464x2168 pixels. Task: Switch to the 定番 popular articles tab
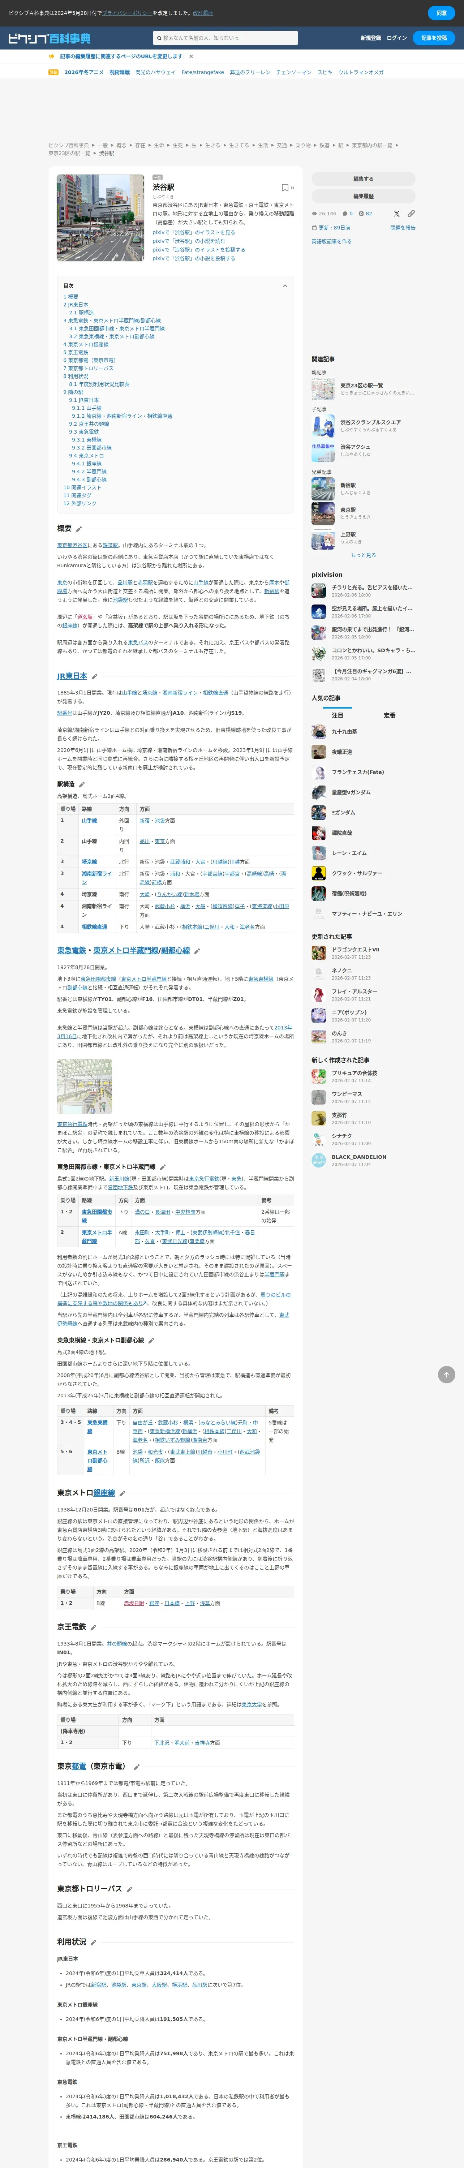point(389,715)
